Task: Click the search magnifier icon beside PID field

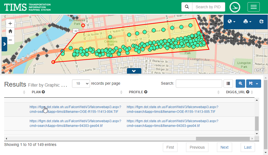Action: [x=187, y=7]
